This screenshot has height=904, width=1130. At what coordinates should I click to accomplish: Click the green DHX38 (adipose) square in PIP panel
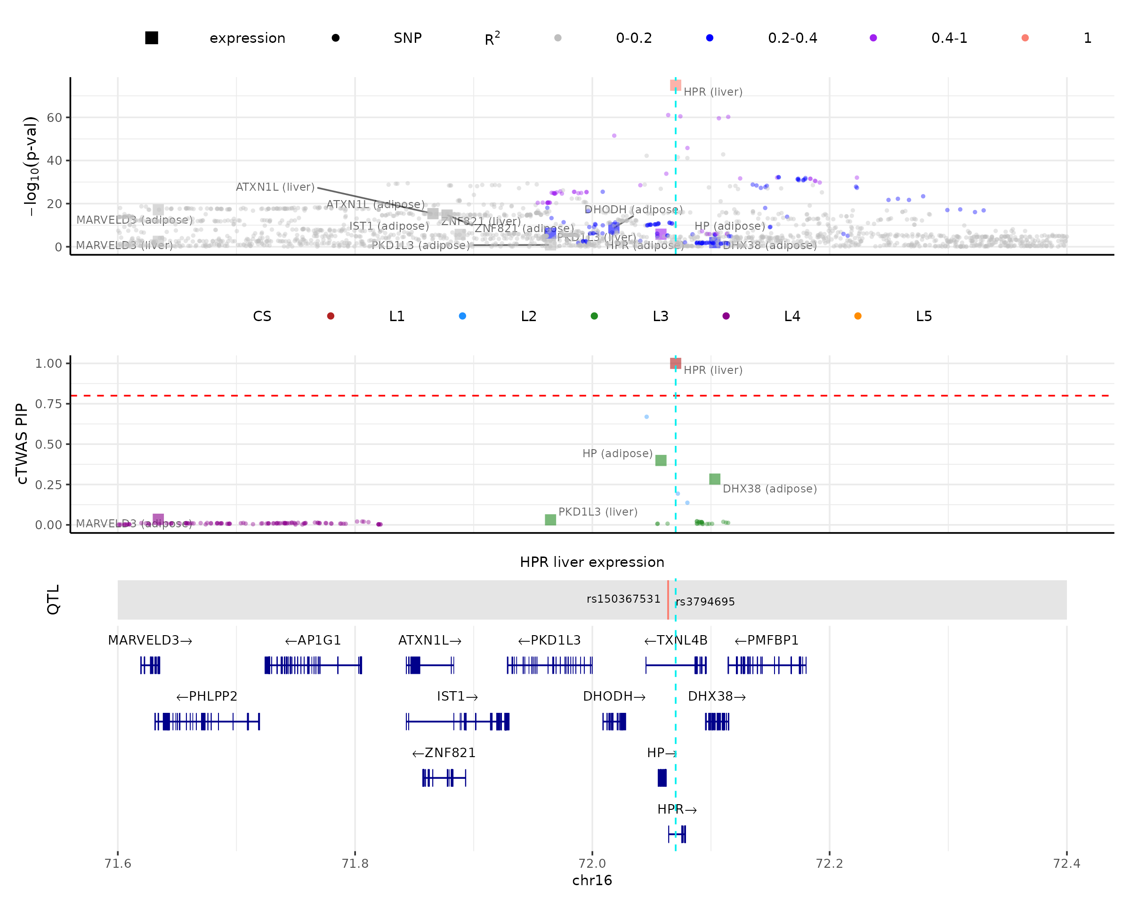pyautogui.click(x=715, y=479)
